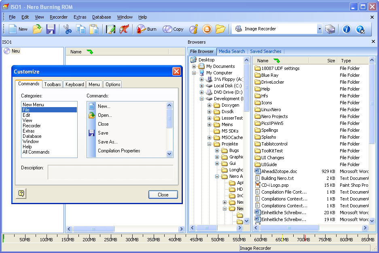Select the Neu disc icon in ISO1 panel
Viewport: 379px width, 253px height.
(x=7, y=51)
